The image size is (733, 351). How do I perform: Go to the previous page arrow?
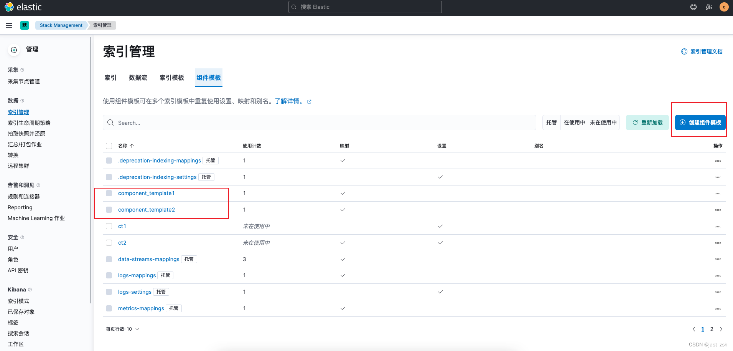pyautogui.click(x=693, y=329)
